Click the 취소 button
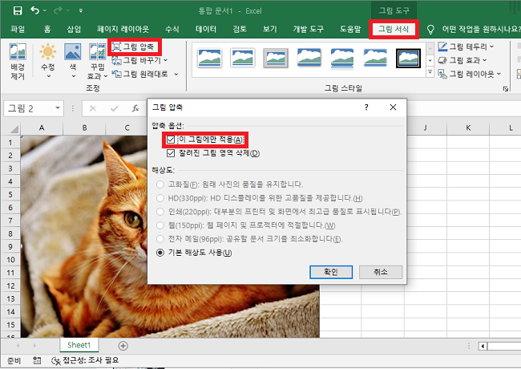Screen dimensions: 521x369 pos(381,272)
